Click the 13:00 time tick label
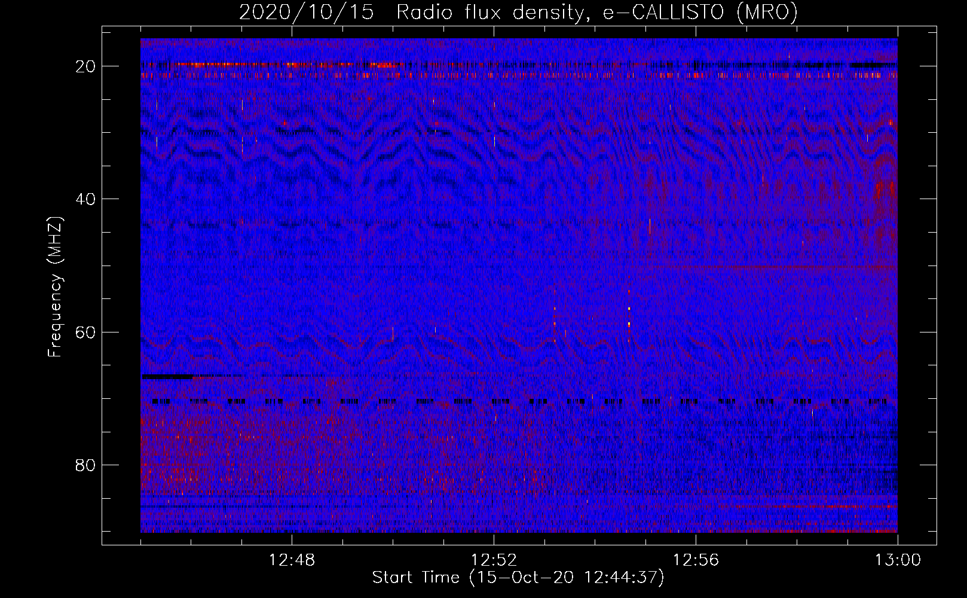Screen dimensions: 967x598 tap(898, 560)
